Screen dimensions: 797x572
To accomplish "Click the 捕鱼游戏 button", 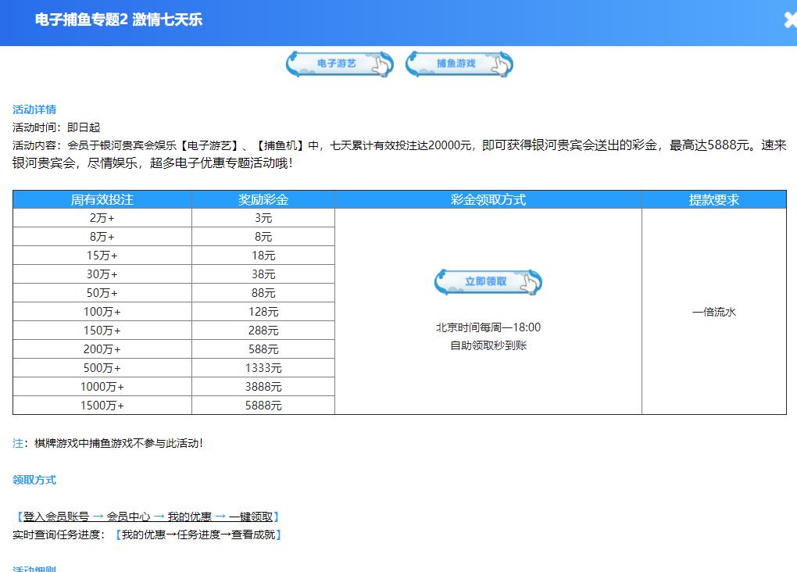I will point(459,64).
